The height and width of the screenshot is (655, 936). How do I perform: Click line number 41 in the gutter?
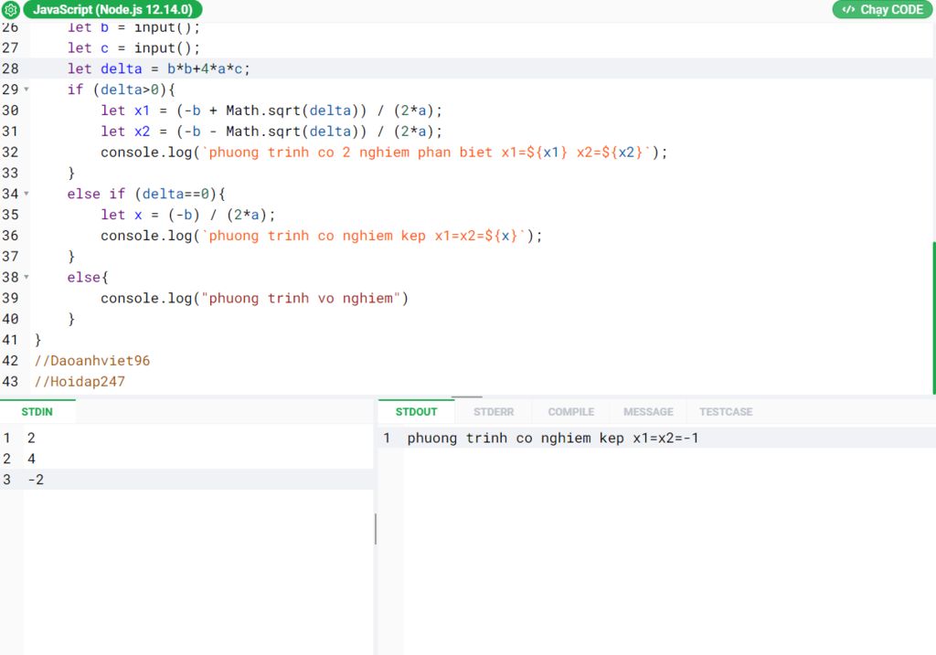(10, 340)
